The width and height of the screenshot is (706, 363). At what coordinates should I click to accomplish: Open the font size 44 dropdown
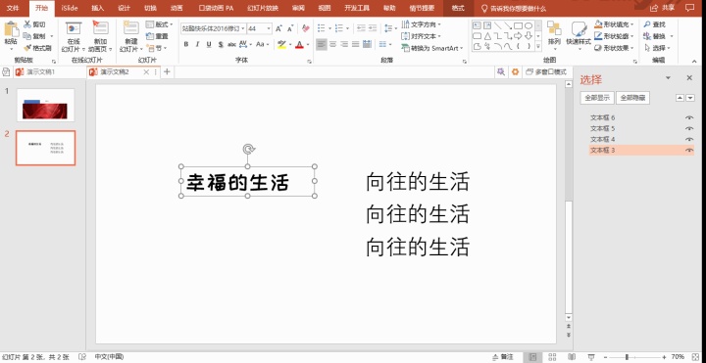point(269,28)
